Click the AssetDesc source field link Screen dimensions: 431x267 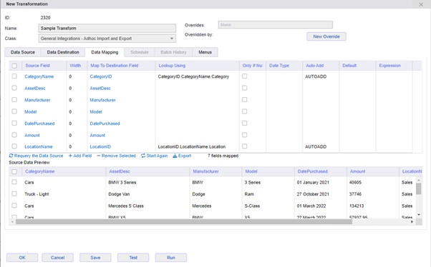point(35,89)
